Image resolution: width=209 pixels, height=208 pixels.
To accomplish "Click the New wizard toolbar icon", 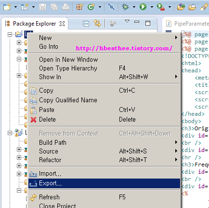I will [x=7, y=7].
